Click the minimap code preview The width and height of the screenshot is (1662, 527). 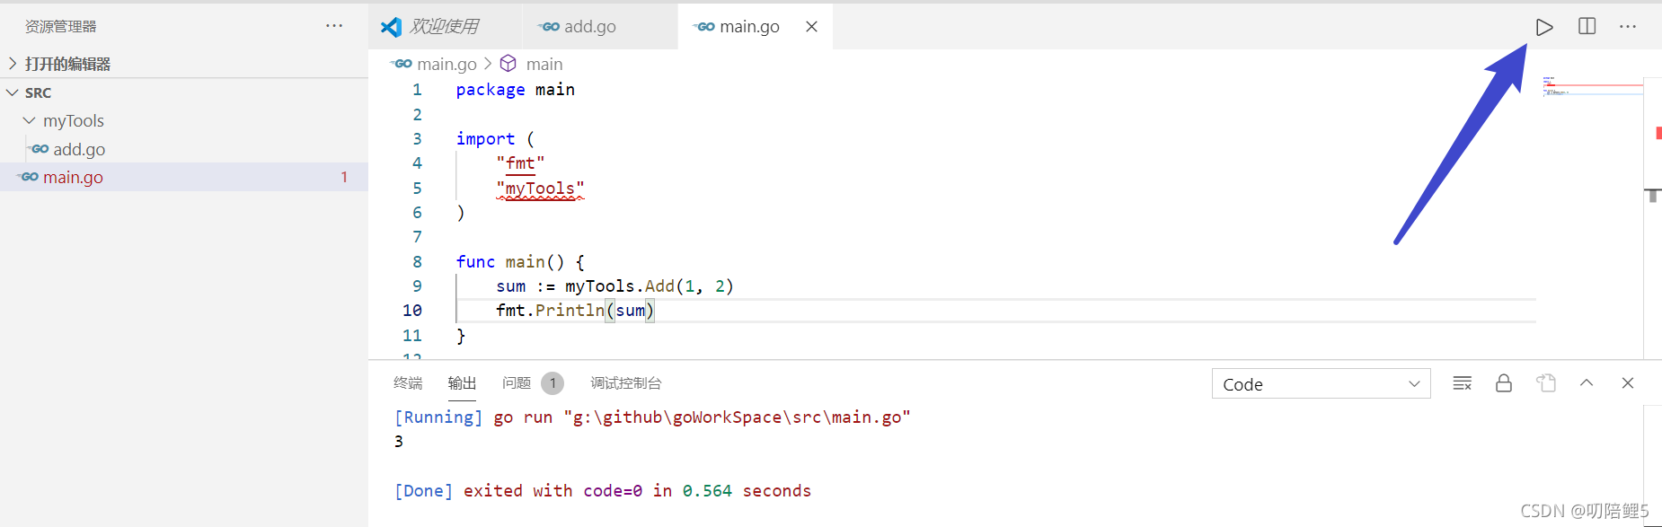coord(1592,86)
